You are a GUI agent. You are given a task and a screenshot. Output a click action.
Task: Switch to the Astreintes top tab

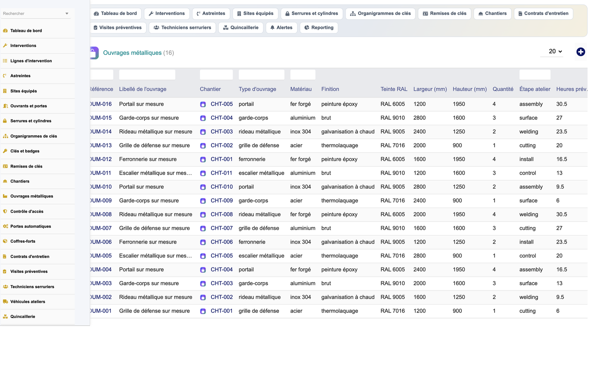pyautogui.click(x=211, y=14)
